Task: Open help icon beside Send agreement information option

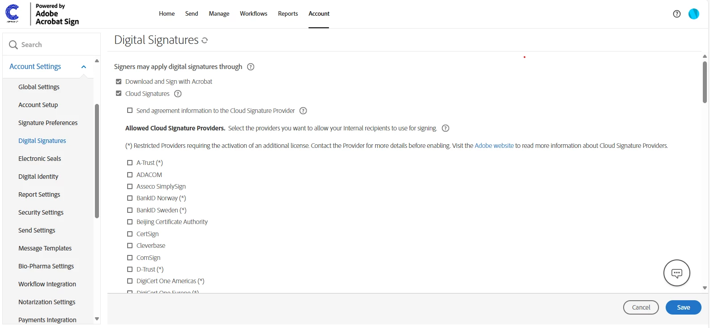Action: coord(303,111)
